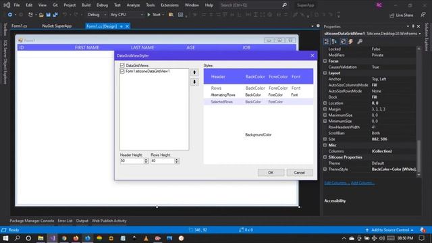This screenshot has width=432, height=243.
Task: Click the Categorized view icon in Properties
Action: click(x=327, y=42)
